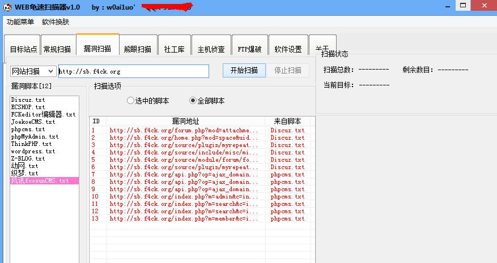Maximize the scanner window
Screen dimensions: 497x263
click(x=463, y=6)
